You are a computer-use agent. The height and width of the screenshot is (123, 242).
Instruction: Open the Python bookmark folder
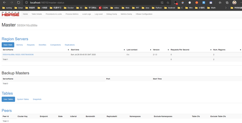(157, 8)
